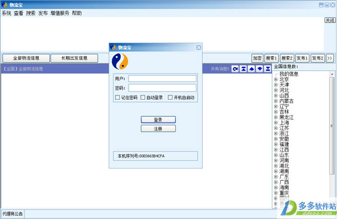Viewport: 337px width, 219px height.
Task: Open the 发布 menu
Action: 43,13
